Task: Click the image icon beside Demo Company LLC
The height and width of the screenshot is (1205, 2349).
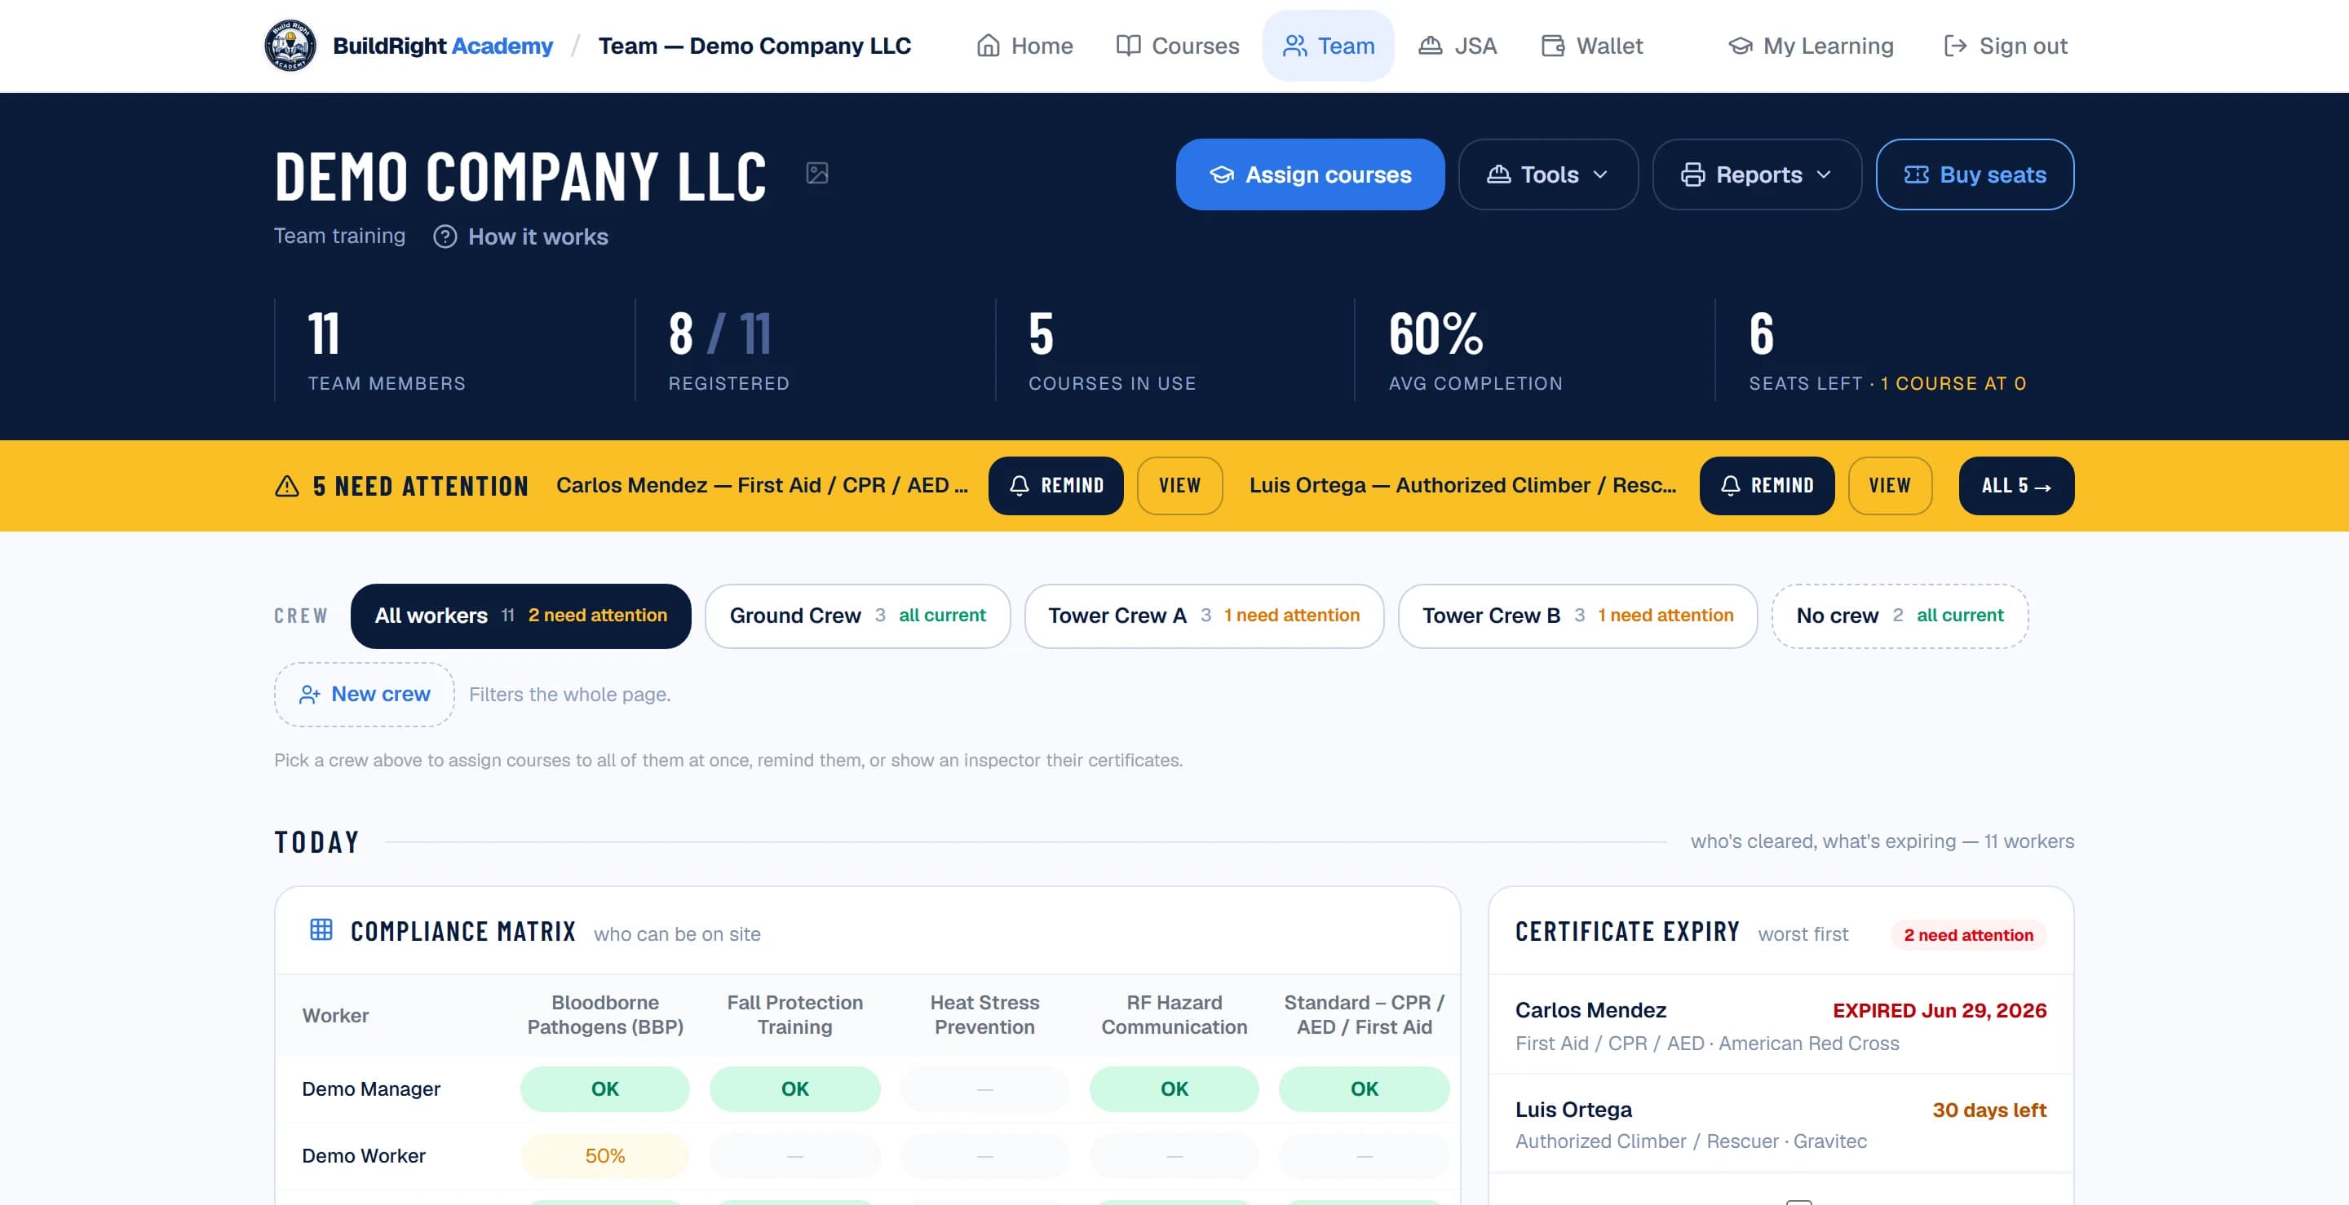Action: [817, 172]
